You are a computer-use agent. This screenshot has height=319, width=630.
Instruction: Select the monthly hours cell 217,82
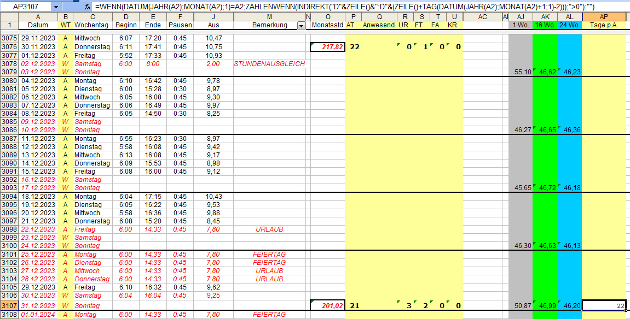coord(328,47)
